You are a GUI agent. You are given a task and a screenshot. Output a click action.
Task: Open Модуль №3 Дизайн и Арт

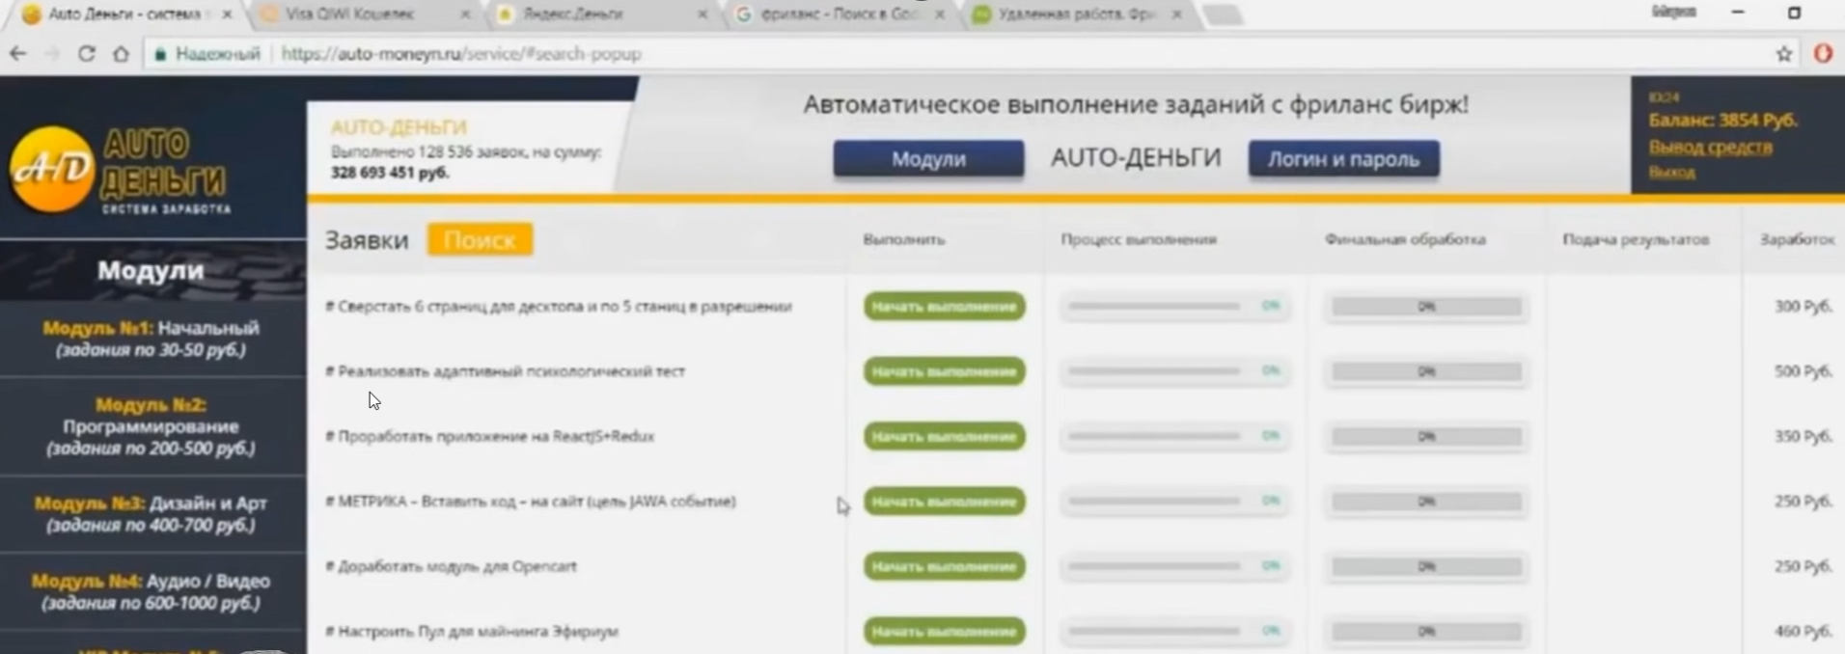click(151, 514)
